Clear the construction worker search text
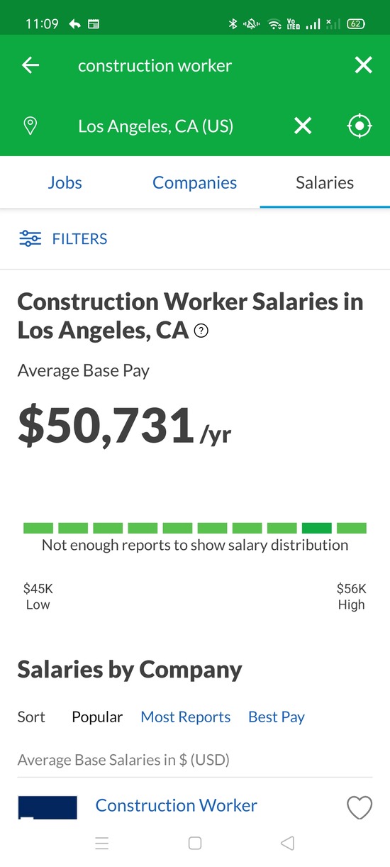This screenshot has height=867, width=390. pyautogui.click(x=363, y=66)
